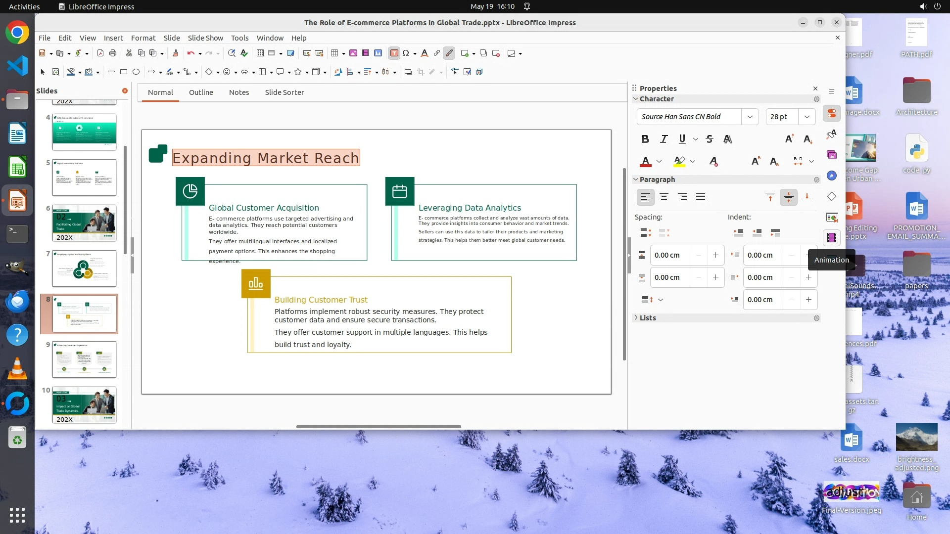Click the Print toolbar icon
This screenshot has height=534, width=950.
[113, 53]
